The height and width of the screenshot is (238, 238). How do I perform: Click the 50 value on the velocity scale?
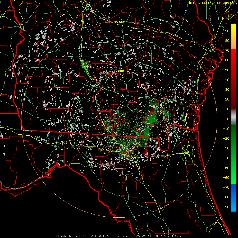(x=227, y=70)
